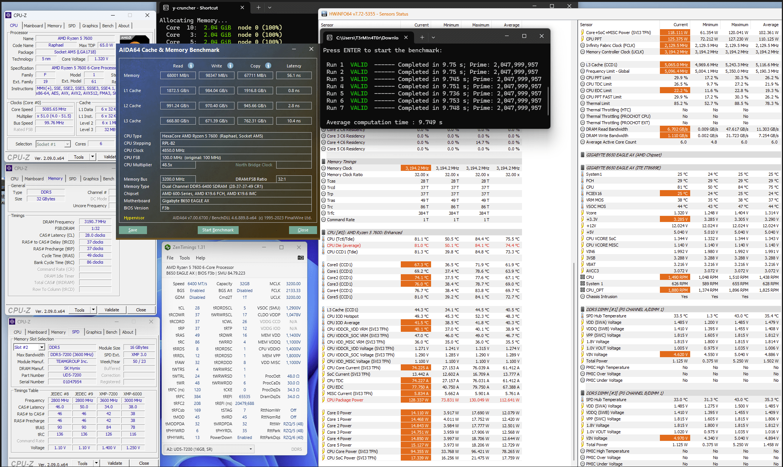Expand the Tools arrow in the top CPU-Z window
Image resolution: width=783 pixels, height=467 pixels.
click(92, 157)
